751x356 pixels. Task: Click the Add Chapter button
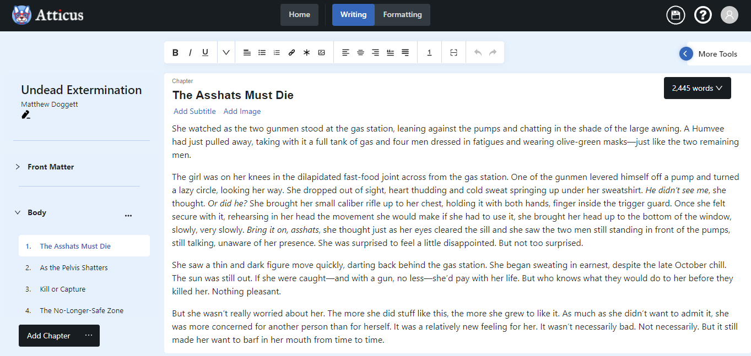(48, 336)
